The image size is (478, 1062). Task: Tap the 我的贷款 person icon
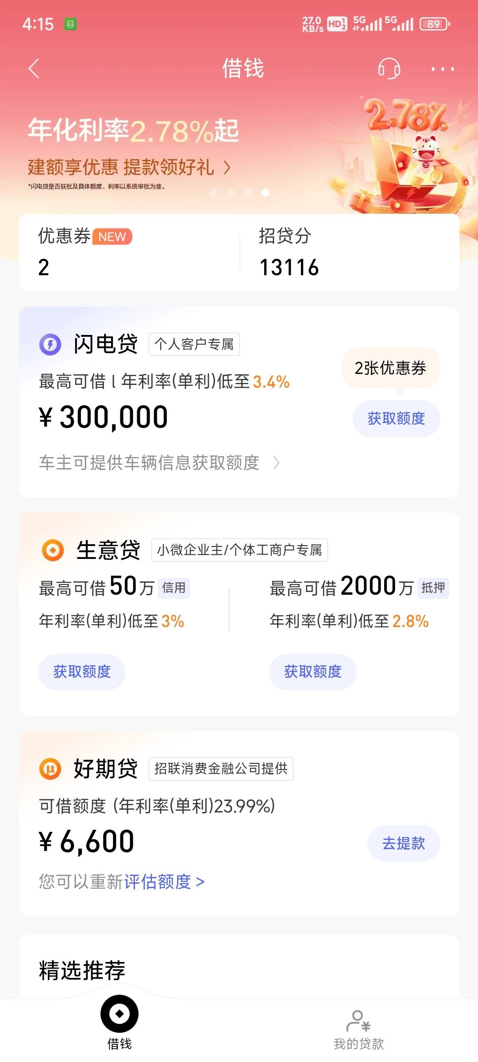[358, 1021]
